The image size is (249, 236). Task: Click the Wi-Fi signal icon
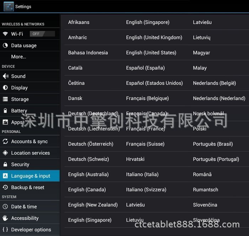click(5, 34)
